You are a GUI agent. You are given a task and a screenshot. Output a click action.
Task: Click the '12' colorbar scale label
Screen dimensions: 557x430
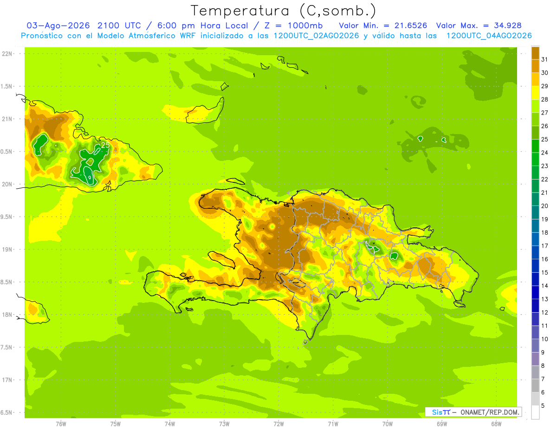click(x=545, y=313)
